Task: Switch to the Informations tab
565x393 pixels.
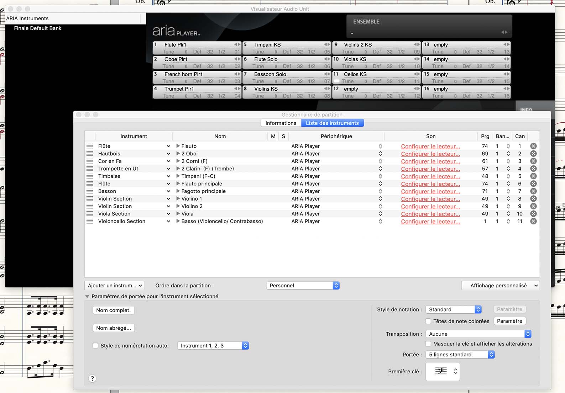Action: (281, 123)
